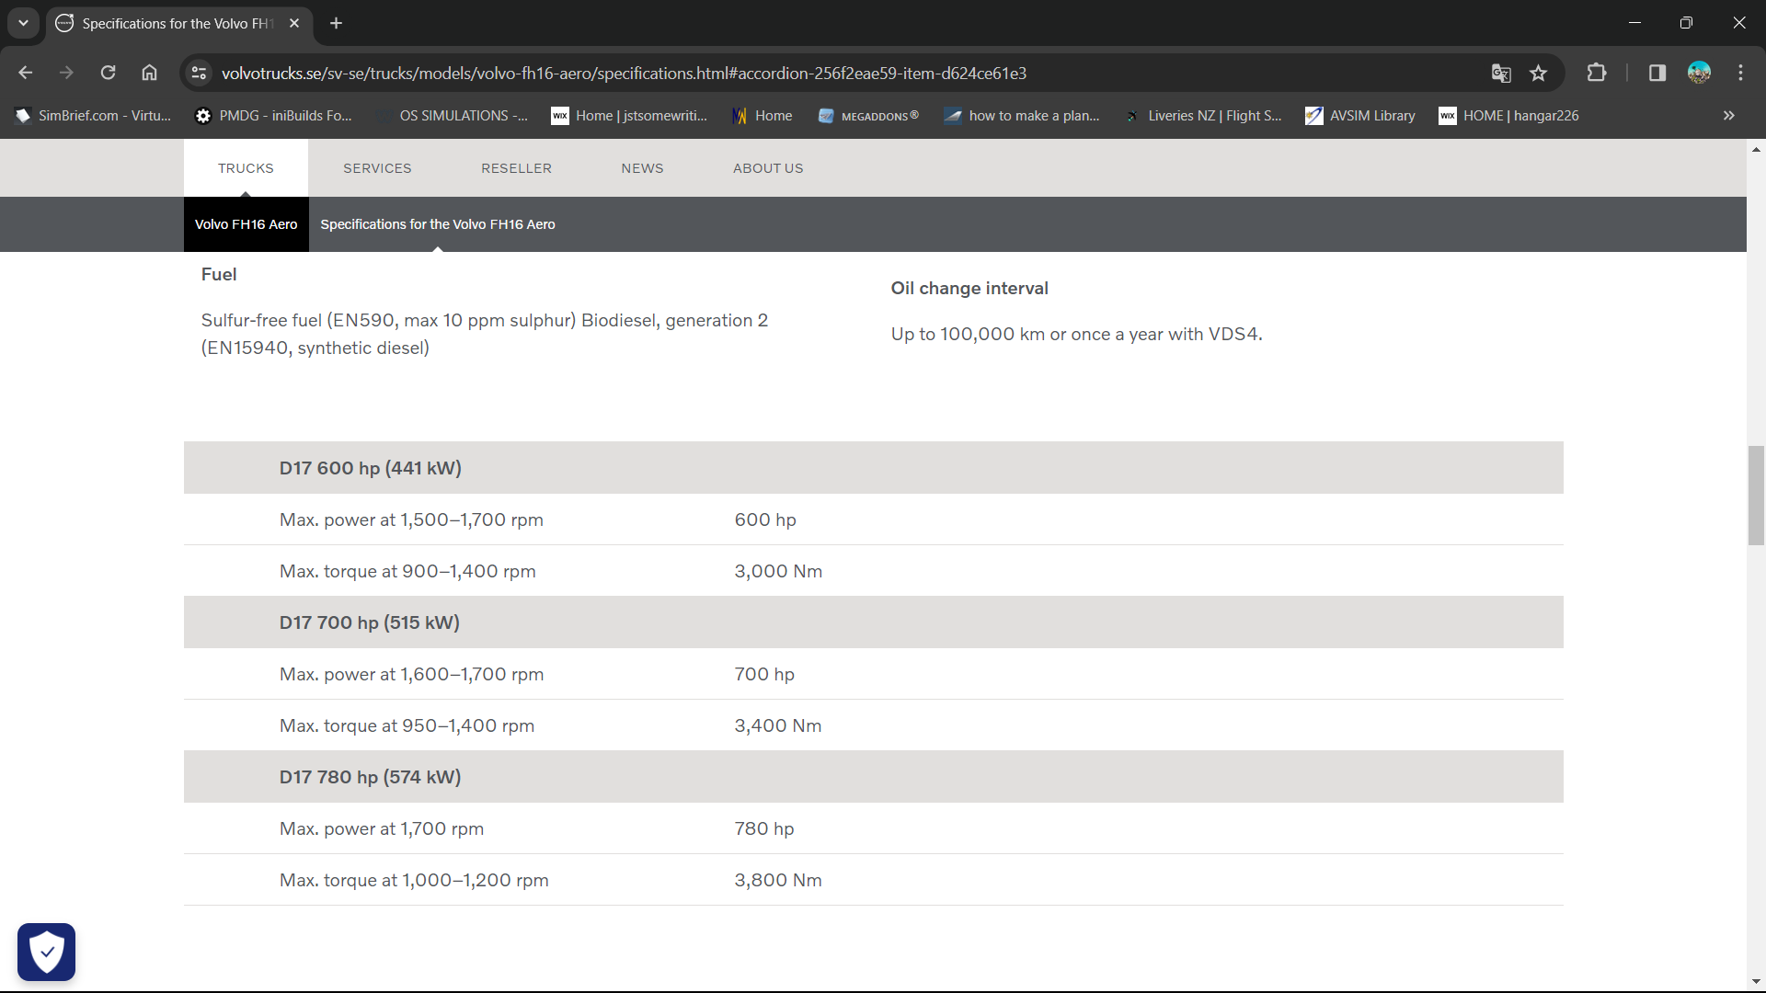This screenshot has width=1766, height=993.
Task: Open the RESELLER navigation item
Action: click(516, 168)
